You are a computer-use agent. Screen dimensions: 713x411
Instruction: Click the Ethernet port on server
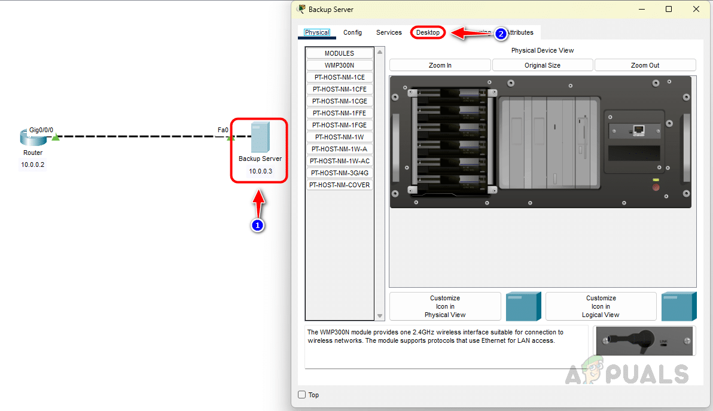point(638,130)
